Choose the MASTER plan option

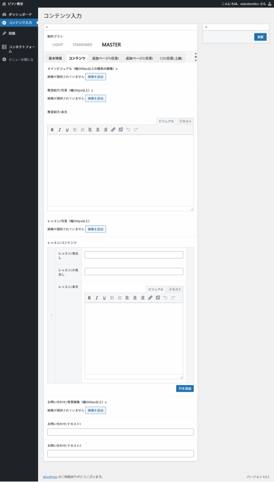[x=111, y=45]
